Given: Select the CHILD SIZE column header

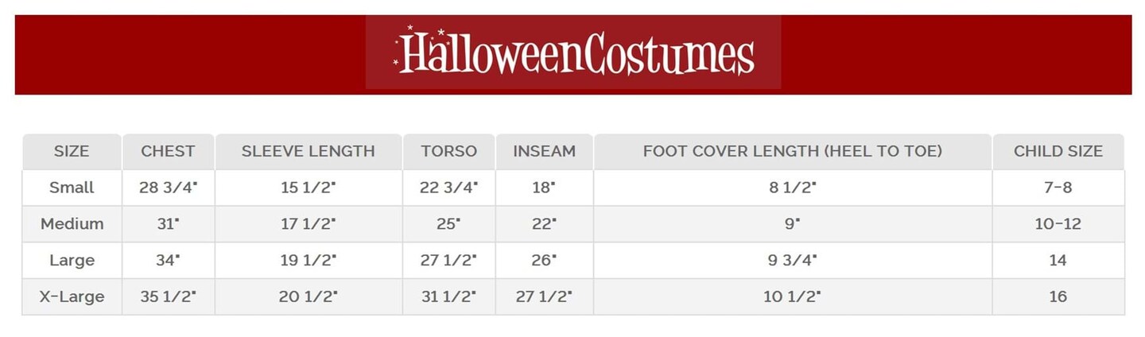Looking at the screenshot, I should (x=1058, y=151).
